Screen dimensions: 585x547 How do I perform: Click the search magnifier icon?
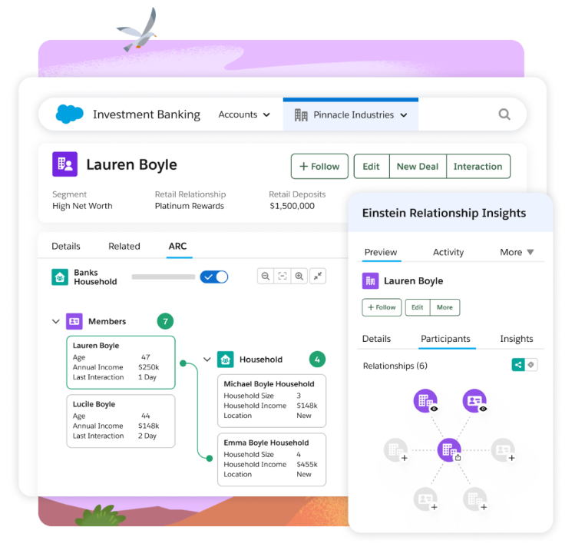tap(504, 114)
